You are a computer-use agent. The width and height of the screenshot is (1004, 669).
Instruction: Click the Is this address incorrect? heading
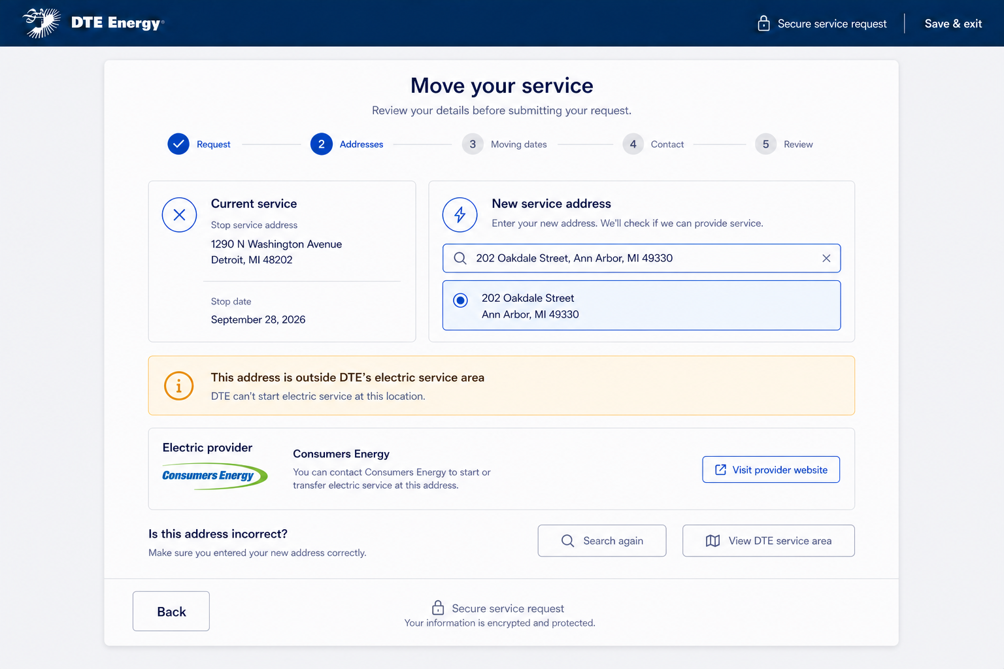pos(218,534)
